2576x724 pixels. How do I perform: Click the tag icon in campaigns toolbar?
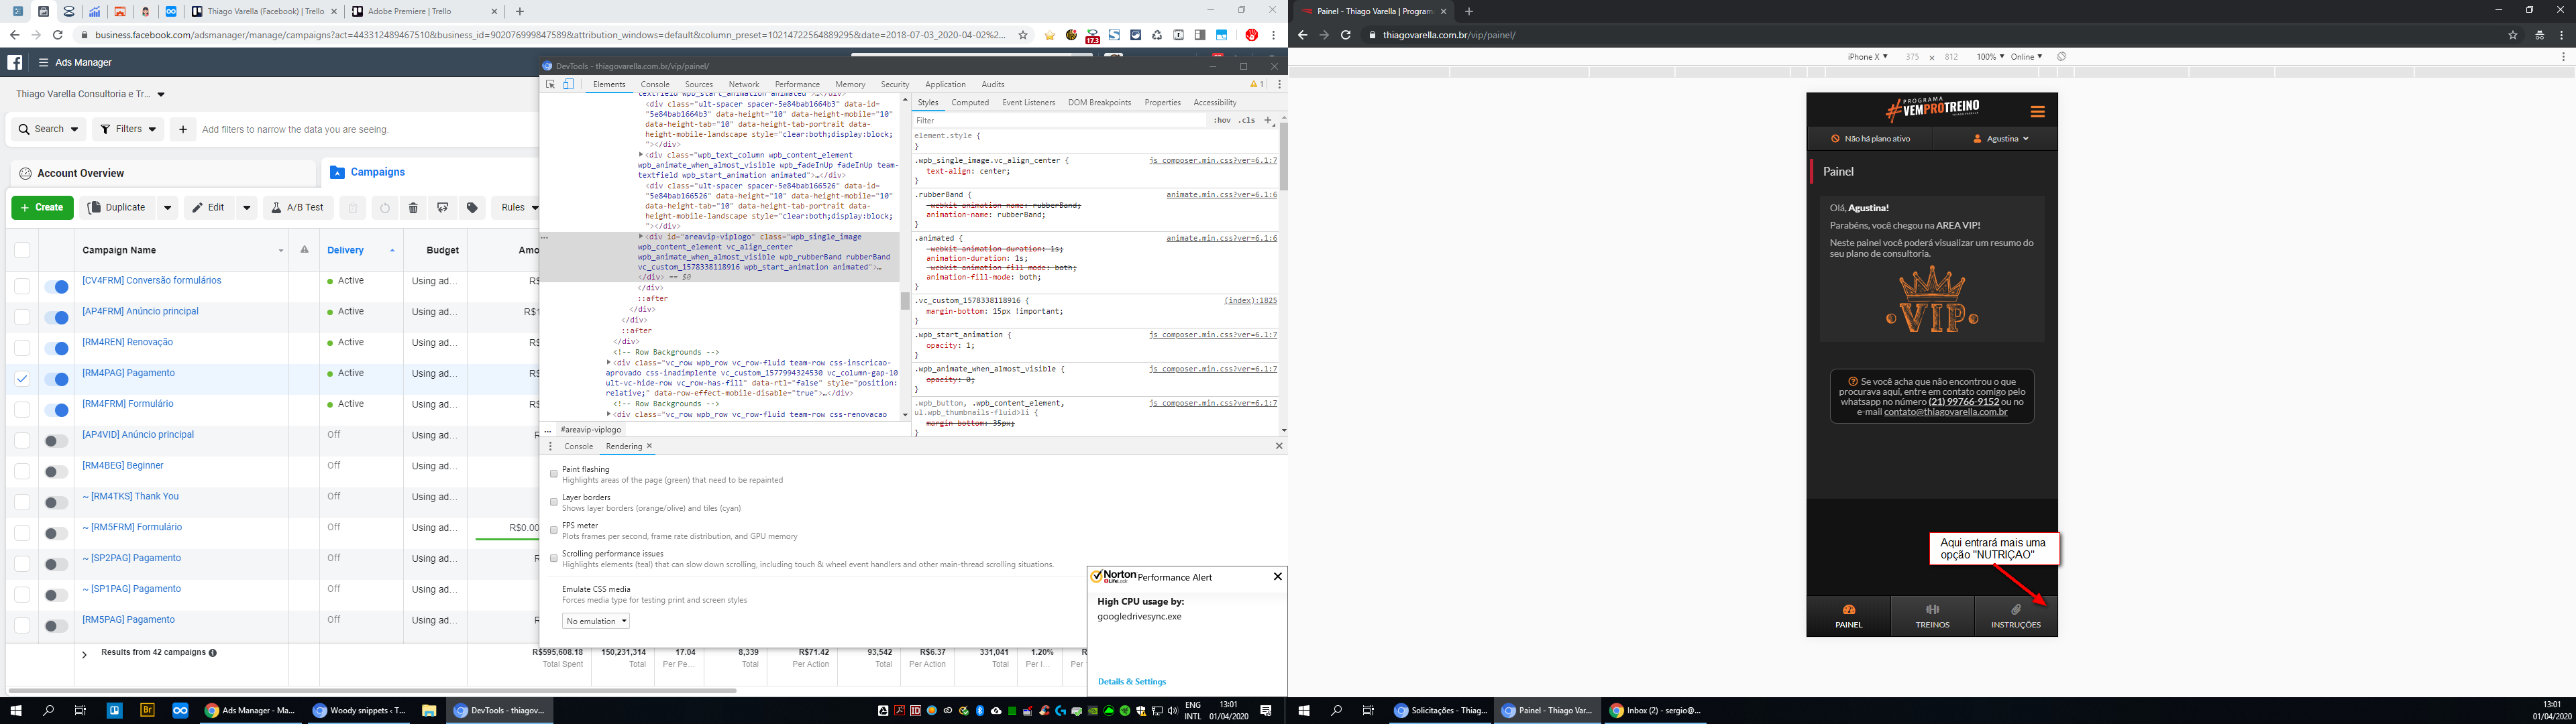472,208
